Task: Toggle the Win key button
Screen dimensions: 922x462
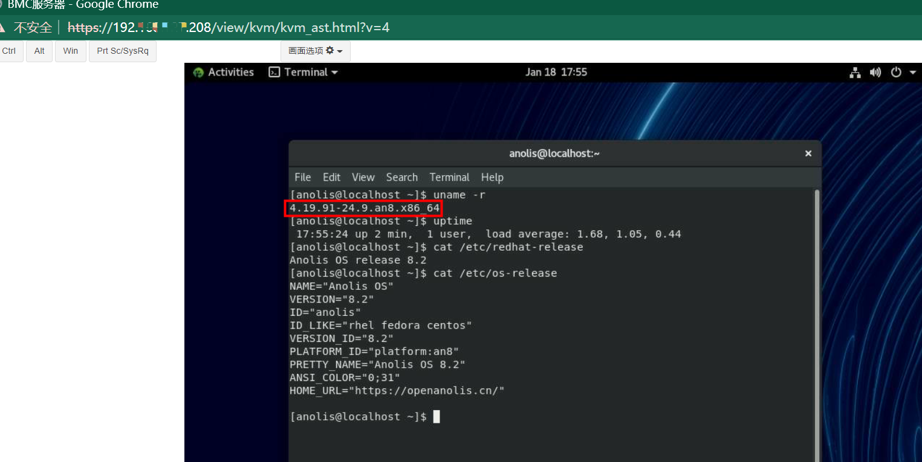Action: pos(71,51)
